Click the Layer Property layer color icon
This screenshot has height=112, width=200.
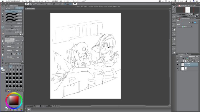click(195, 23)
